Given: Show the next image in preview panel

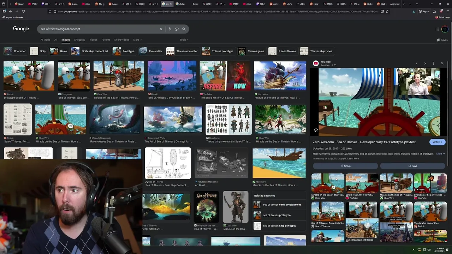Looking at the screenshot, I should pos(425,63).
